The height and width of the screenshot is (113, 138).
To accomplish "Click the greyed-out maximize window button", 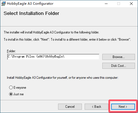I will (119, 4).
